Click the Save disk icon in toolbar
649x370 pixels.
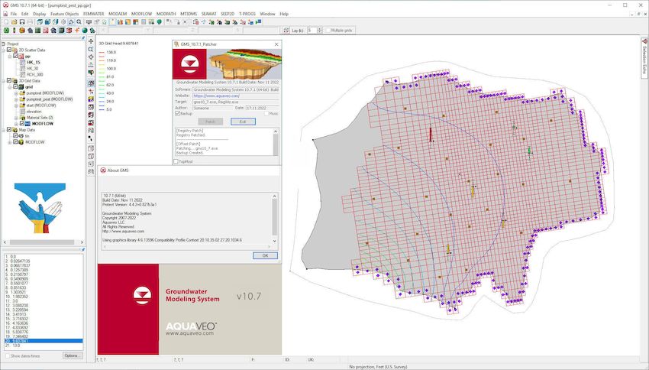(x=21, y=22)
